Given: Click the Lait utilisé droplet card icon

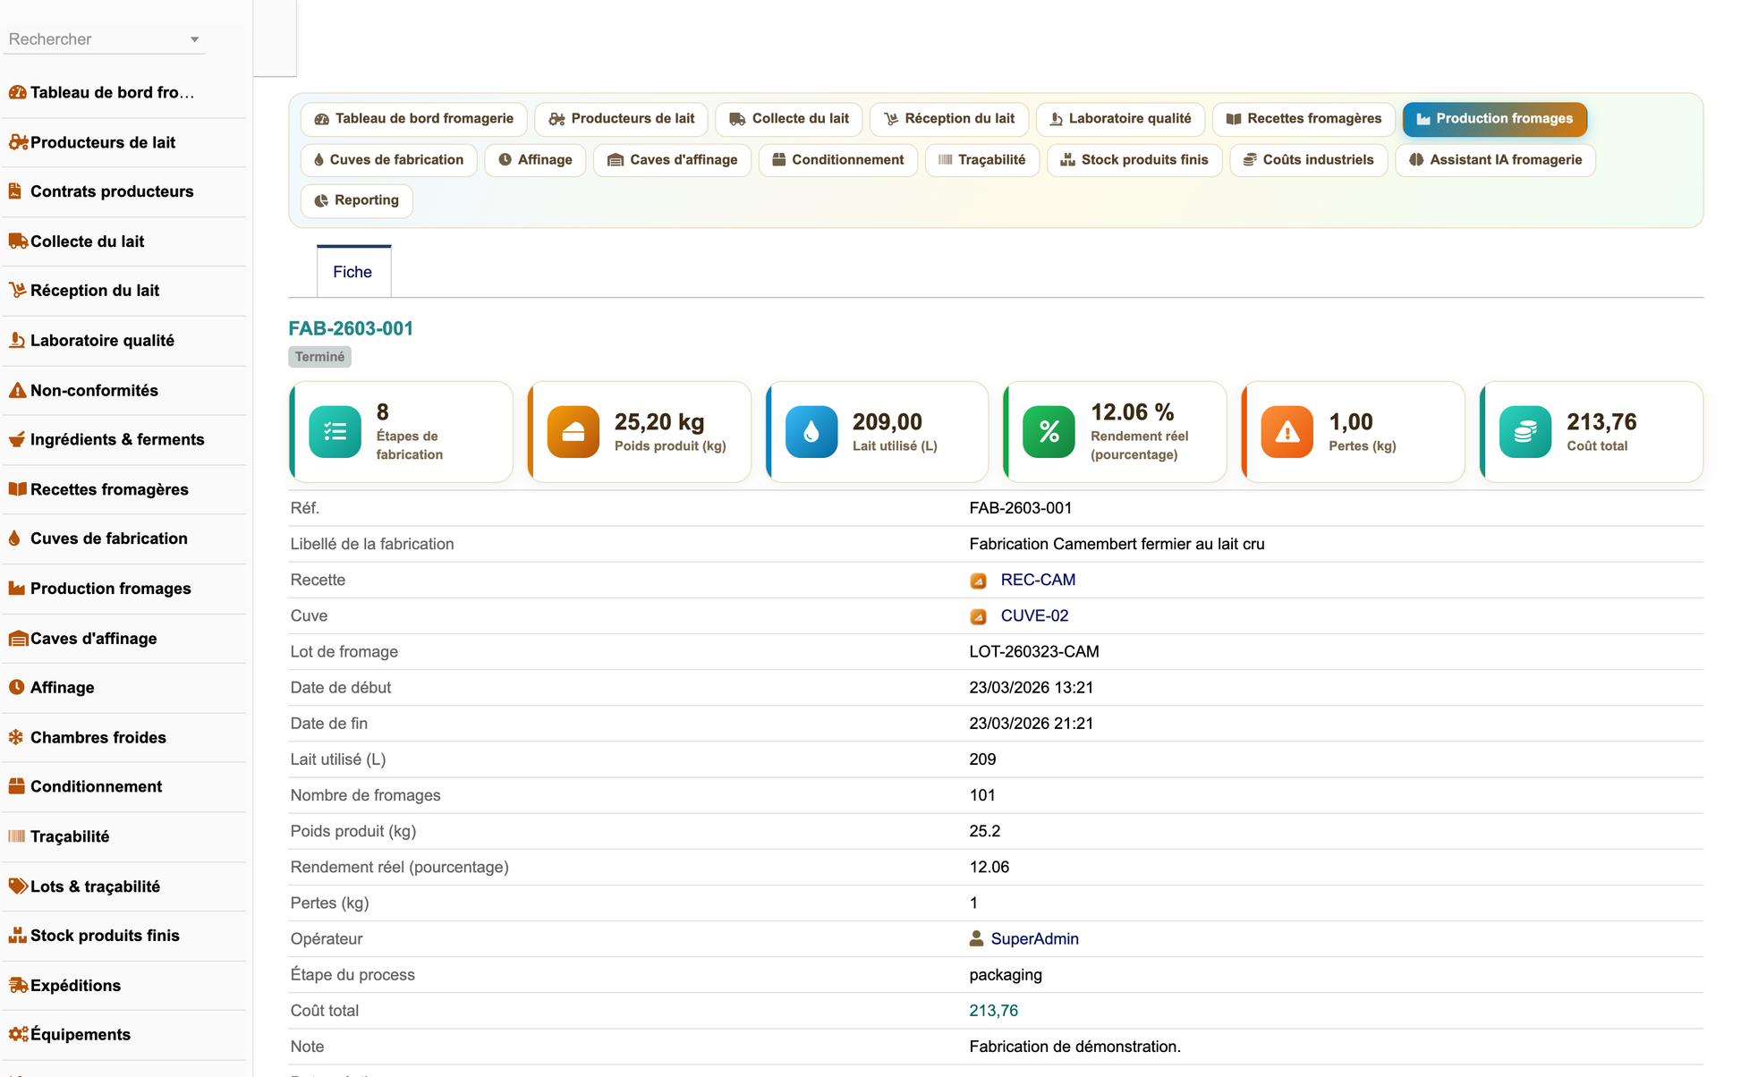Looking at the screenshot, I should point(811,432).
